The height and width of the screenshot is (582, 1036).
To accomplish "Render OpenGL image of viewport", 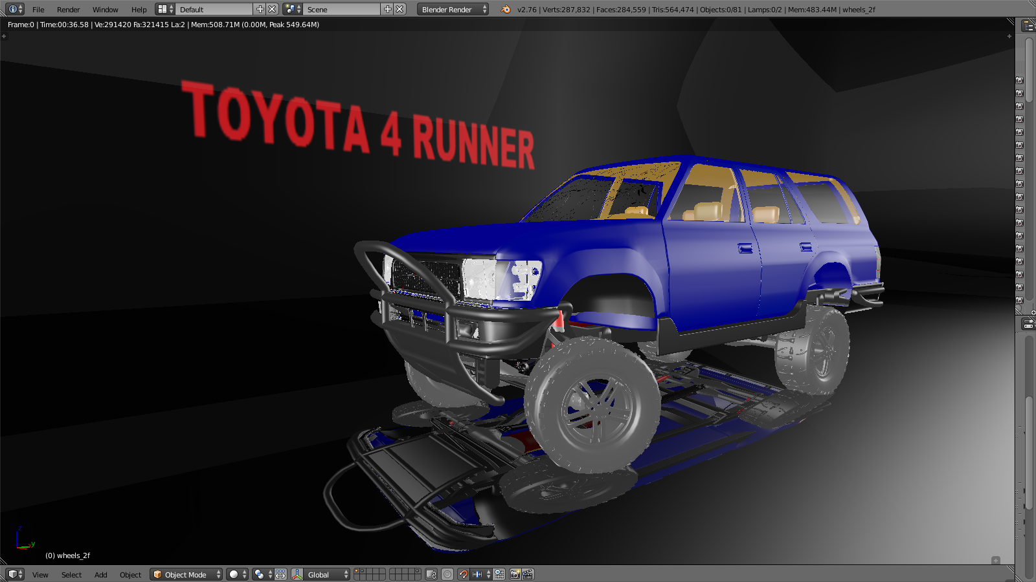I will tap(515, 574).
